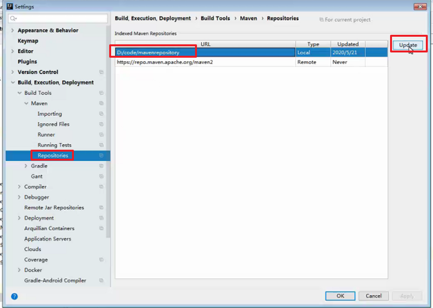Click project-level icon beside Running Tests
The height and width of the screenshot is (308, 433).
pyautogui.click(x=102, y=145)
